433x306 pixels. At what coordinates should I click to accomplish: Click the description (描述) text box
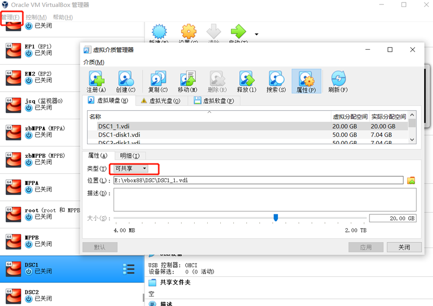[265, 200]
